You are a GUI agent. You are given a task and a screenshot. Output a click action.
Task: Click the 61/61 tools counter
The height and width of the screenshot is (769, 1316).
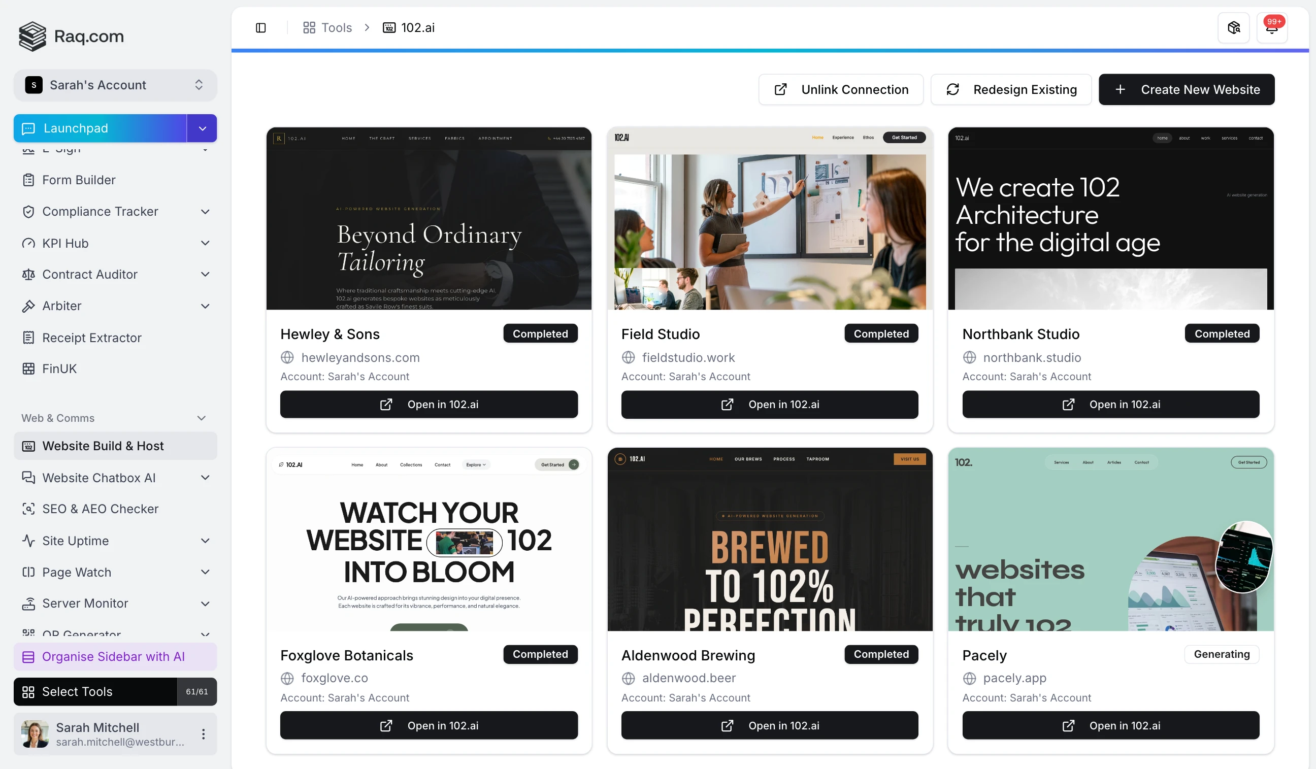(x=197, y=692)
